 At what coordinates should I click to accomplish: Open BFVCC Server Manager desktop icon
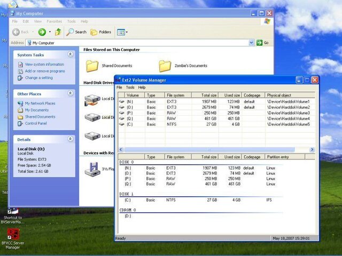[x=13, y=238]
